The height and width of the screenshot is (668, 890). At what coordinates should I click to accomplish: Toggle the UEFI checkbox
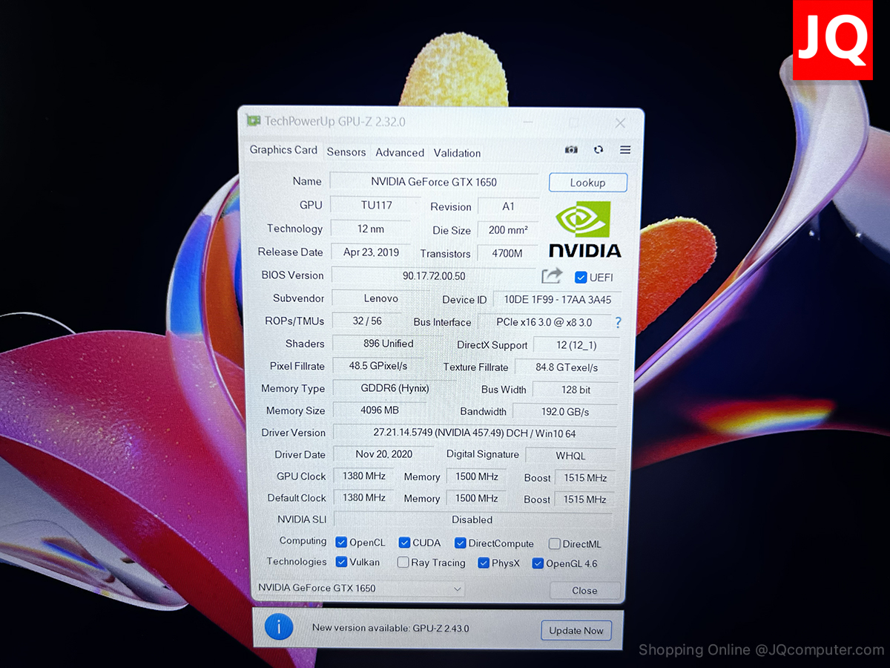pyautogui.click(x=581, y=278)
